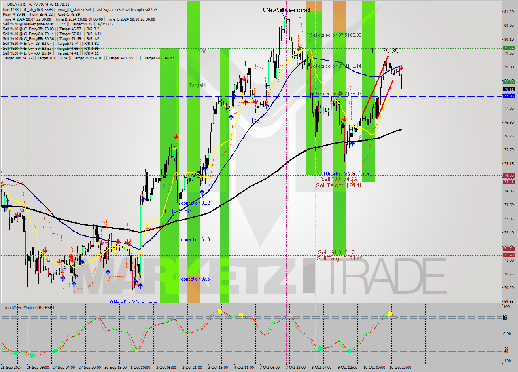This screenshot has width=518, height=372.
Task: Click the green 78.39 price tag
Action: [x=509, y=82]
